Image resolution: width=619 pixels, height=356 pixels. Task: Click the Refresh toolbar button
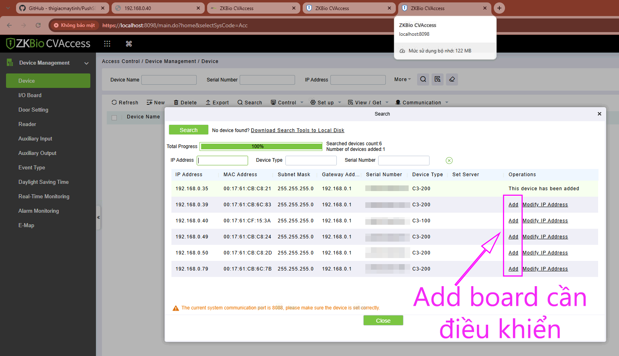125,103
